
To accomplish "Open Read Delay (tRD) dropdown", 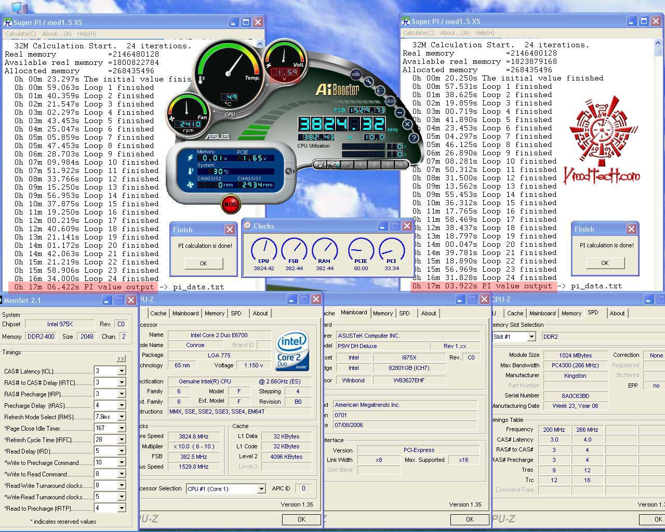I will (x=122, y=451).
